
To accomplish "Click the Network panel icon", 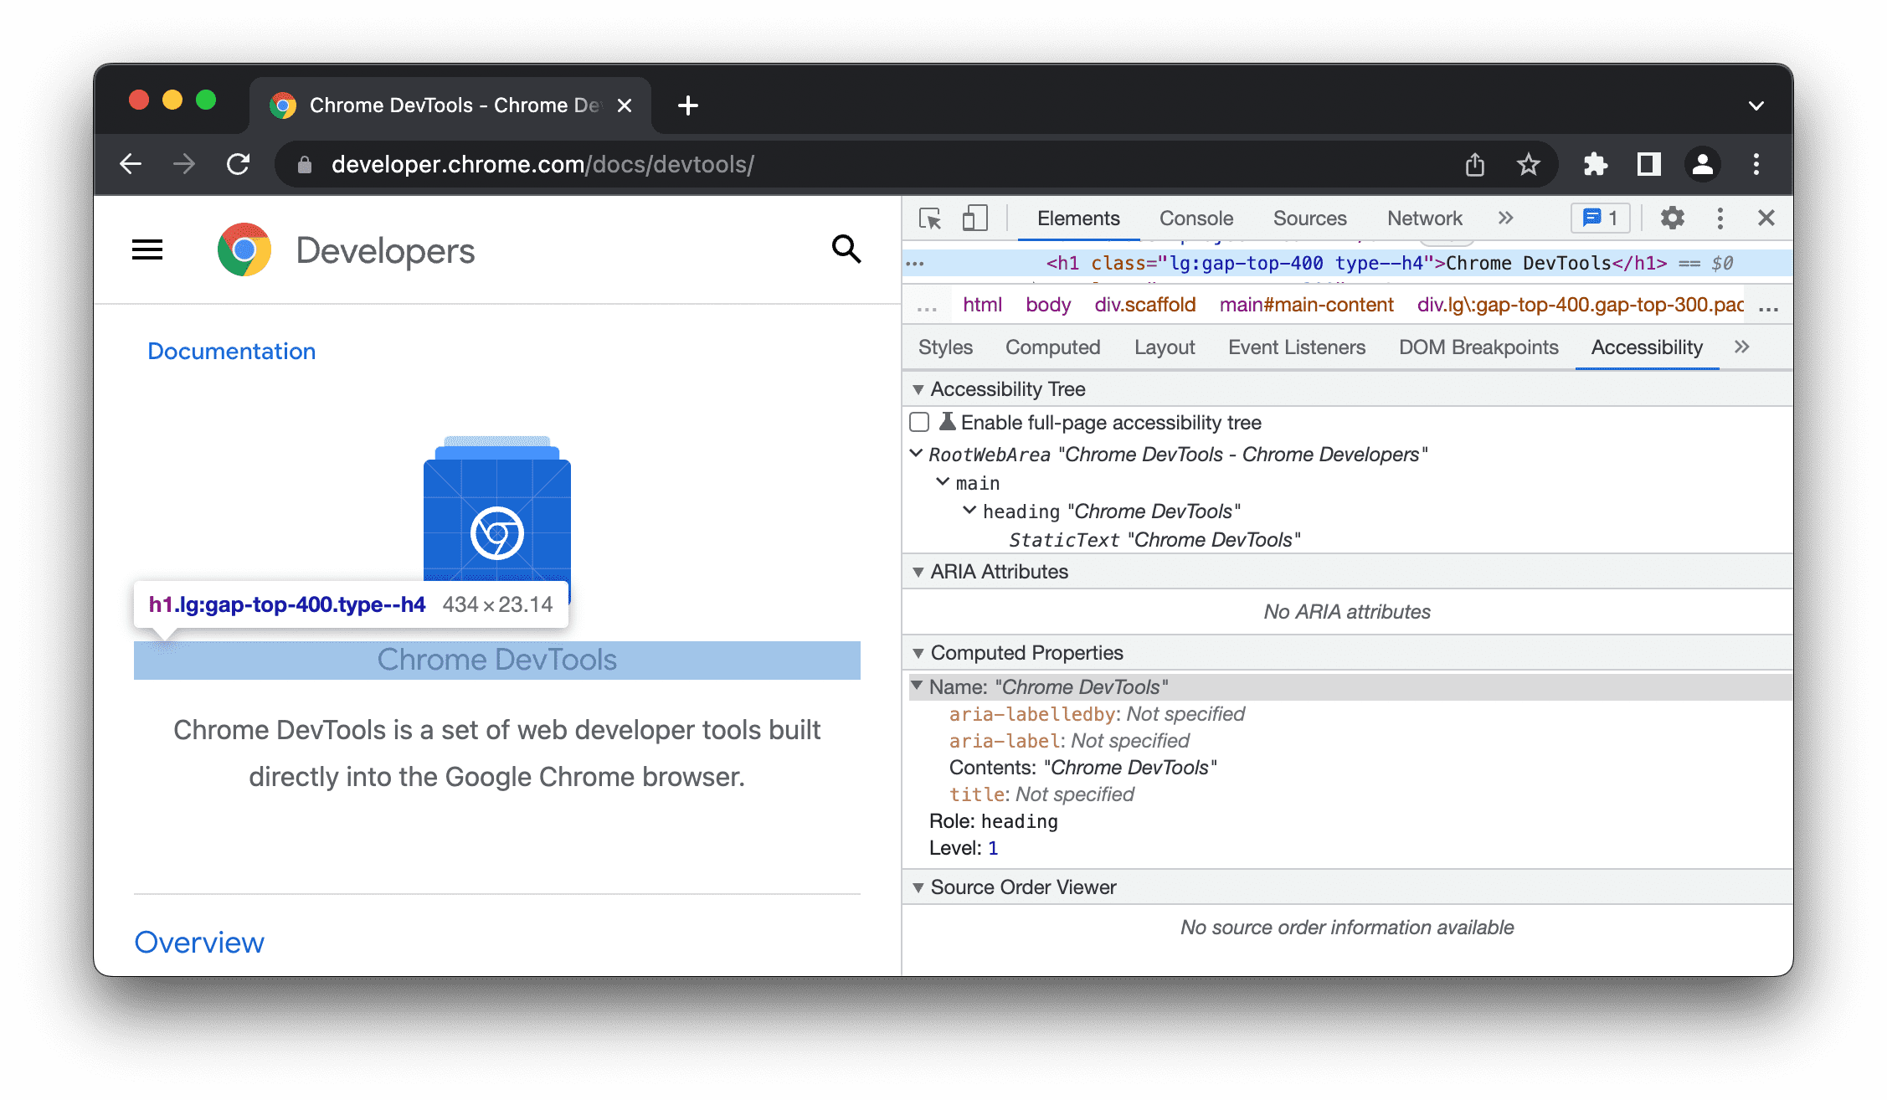I will (1423, 218).
